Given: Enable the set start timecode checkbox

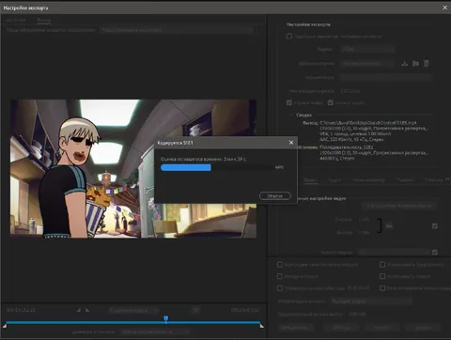Looking at the screenshot, I should [280, 287].
